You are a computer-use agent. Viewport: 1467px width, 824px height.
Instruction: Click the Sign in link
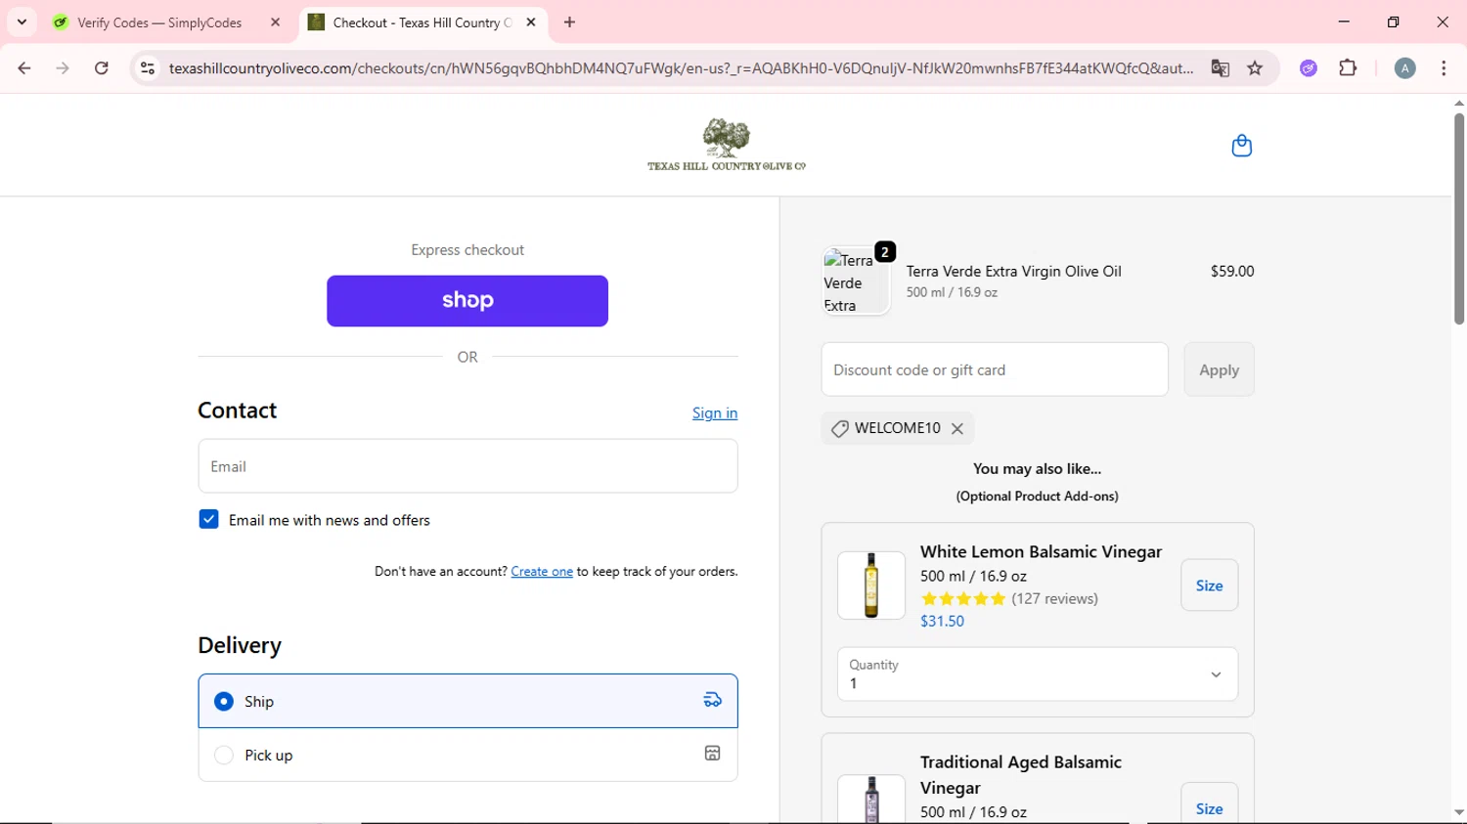[715, 412]
